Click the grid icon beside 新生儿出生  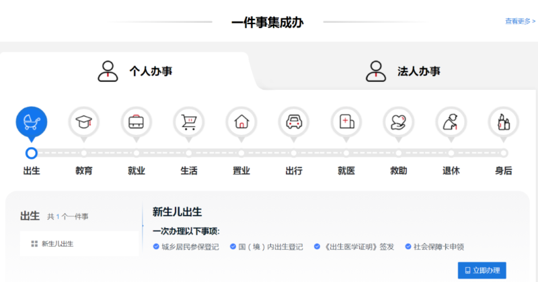pyautogui.click(x=34, y=244)
